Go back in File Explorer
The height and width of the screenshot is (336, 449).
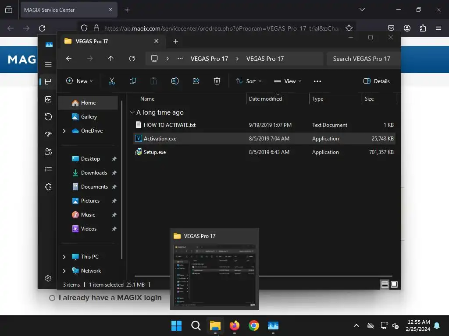[x=69, y=59]
